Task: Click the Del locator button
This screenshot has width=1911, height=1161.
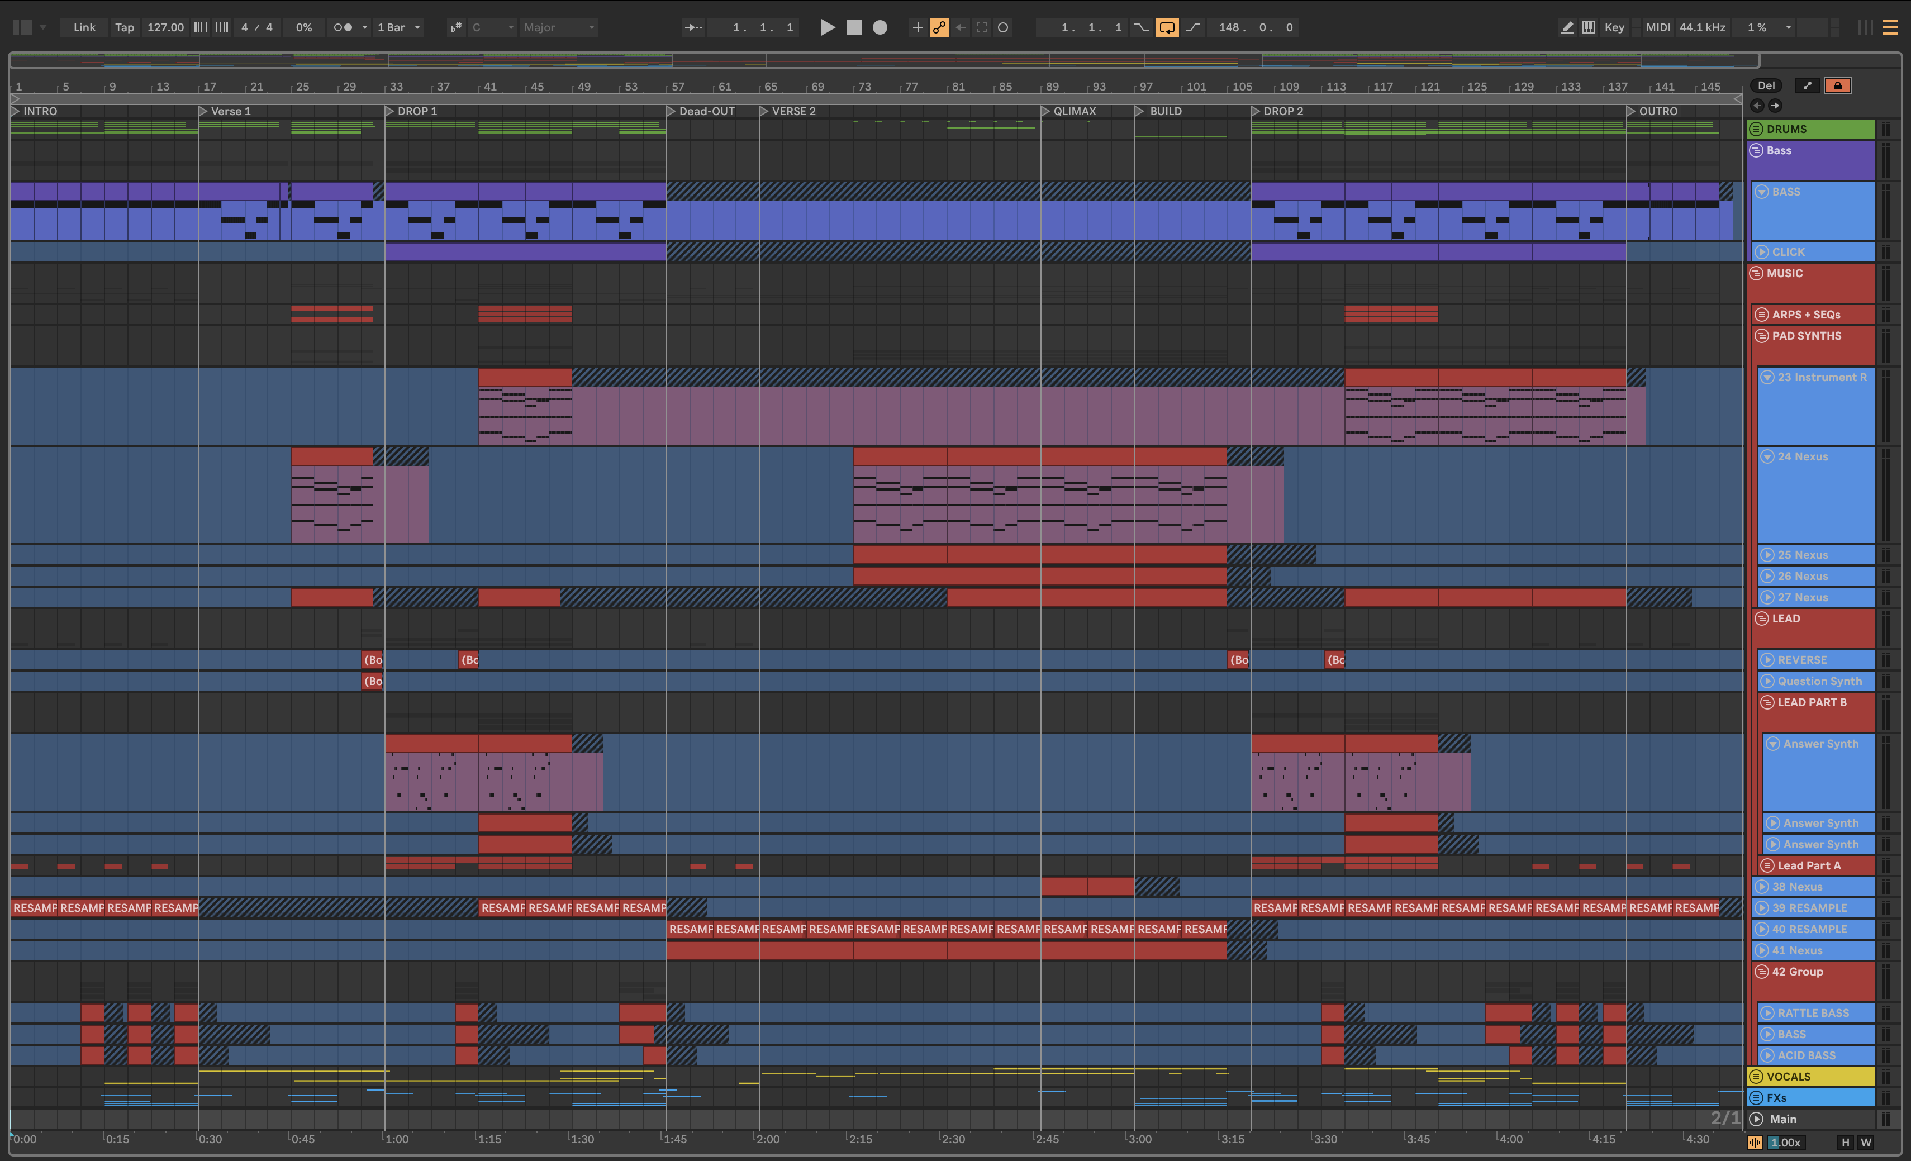Action: [1766, 85]
